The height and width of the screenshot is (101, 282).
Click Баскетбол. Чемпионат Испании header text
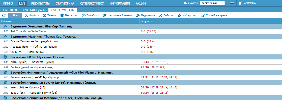pyautogui.click(x=57, y=98)
